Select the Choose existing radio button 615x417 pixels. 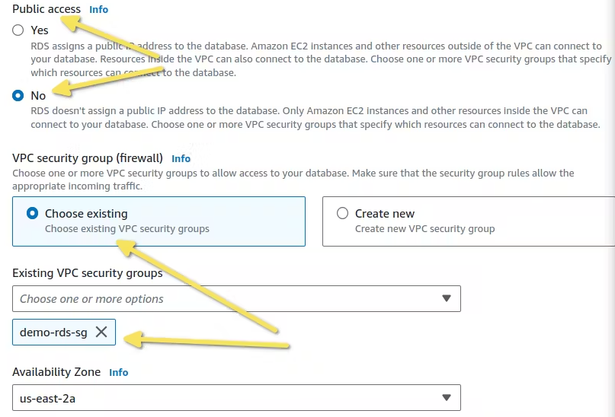point(32,213)
